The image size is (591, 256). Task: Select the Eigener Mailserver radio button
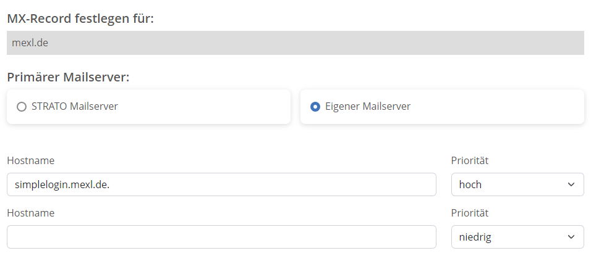(315, 107)
